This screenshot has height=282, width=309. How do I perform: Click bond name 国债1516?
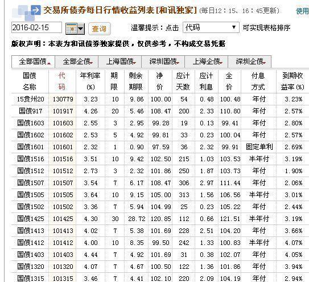point(30,159)
